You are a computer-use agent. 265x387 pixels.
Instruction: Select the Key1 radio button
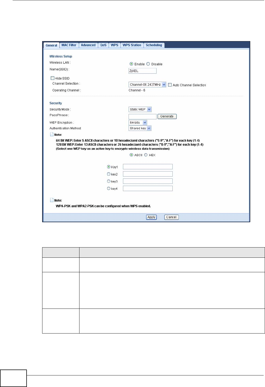click(108, 167)
